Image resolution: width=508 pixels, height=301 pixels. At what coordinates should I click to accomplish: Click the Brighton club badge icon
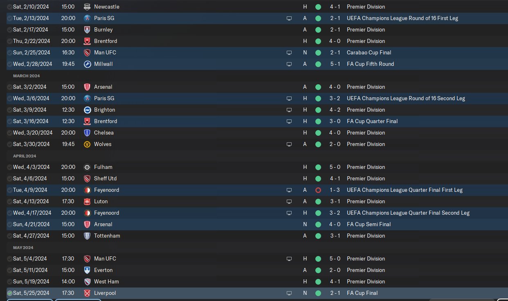[x=87, y=110]
